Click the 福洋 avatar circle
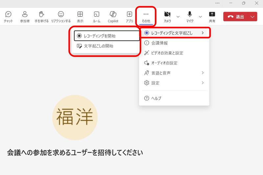 pos(75,118)
